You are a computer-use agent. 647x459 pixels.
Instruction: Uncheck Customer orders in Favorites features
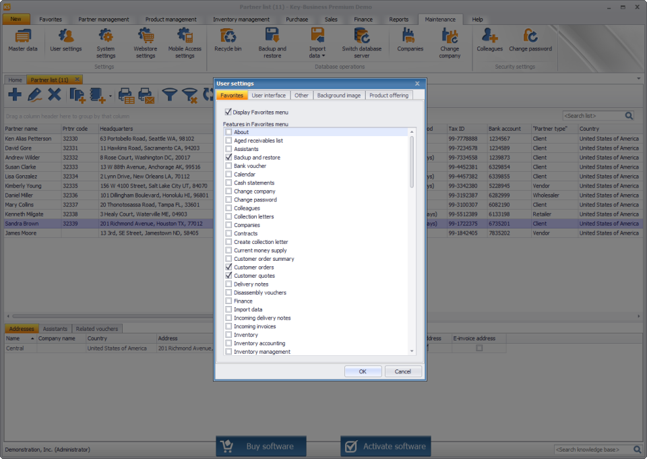click(228, 267)
